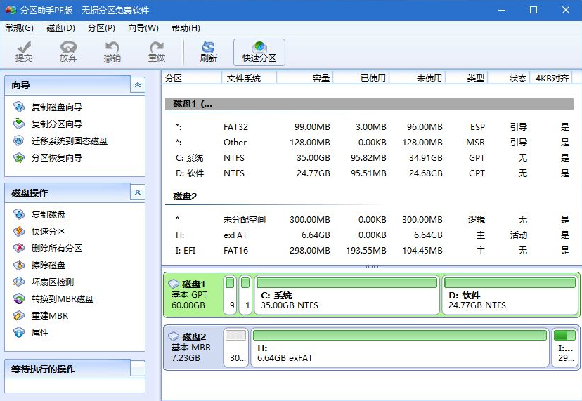Open the 磁盘(D) menu

point(60,28)
